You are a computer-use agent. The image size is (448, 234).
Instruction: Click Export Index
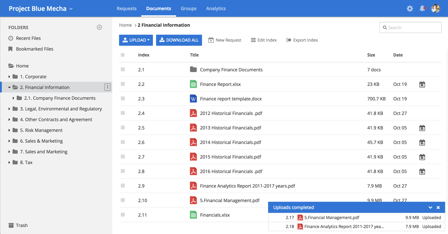302,40
